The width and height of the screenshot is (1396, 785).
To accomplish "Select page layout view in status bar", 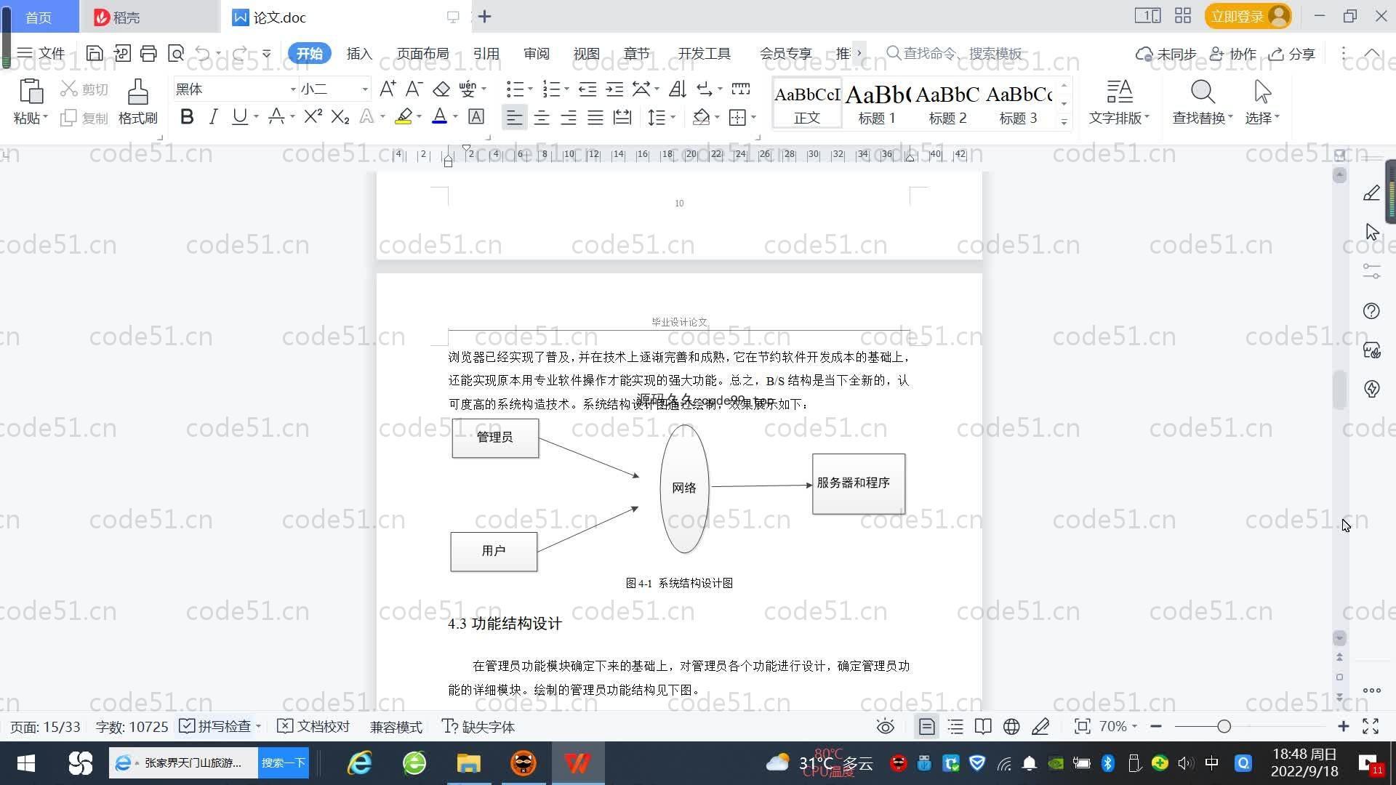I will click(x=926, y=727).
